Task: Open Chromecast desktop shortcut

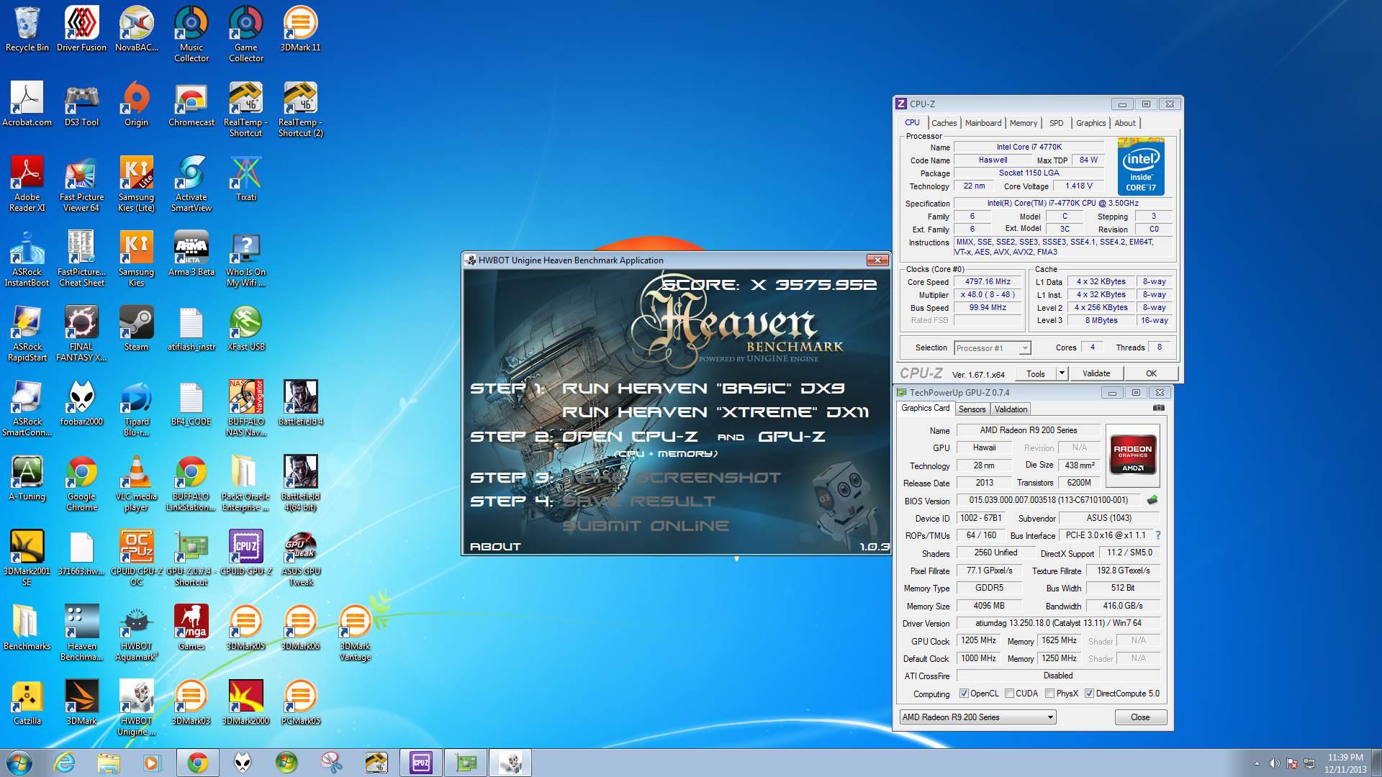Action: click(x=191, y=104)
